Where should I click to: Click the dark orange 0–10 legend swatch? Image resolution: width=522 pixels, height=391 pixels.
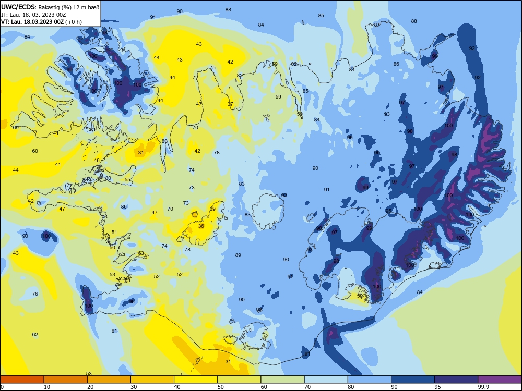coord(22,380)
